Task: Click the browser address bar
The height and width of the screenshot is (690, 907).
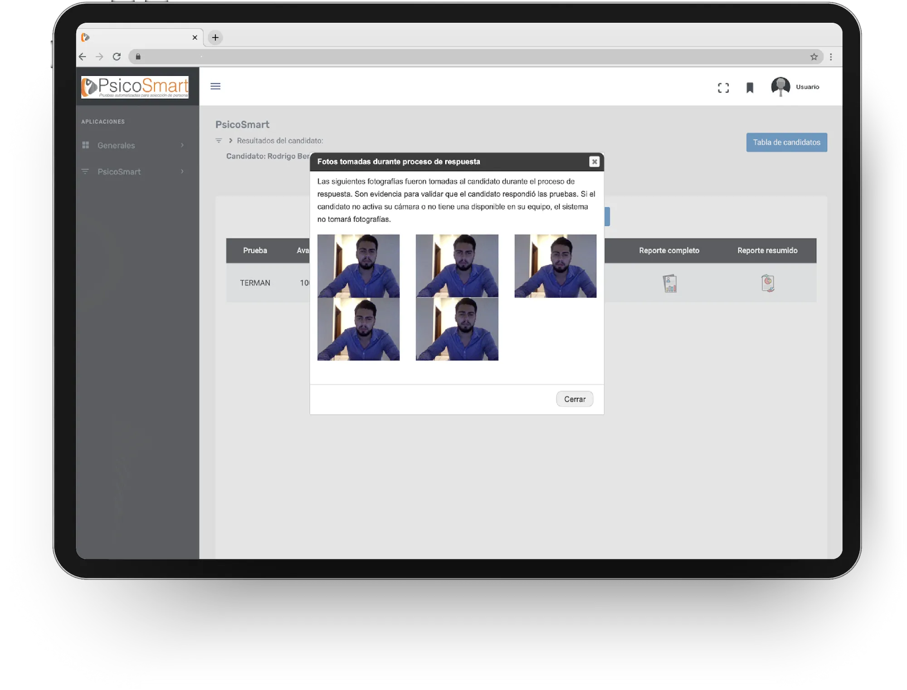Action: pos(453,57)
